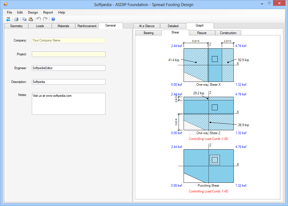
Task: Click the Undo arrow icon
Action: point(38,19)
